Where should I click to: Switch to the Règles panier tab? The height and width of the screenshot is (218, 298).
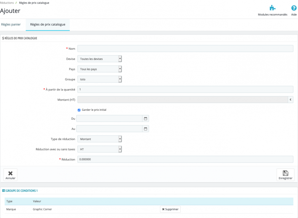pyautogui.click(x=11, y=24)
